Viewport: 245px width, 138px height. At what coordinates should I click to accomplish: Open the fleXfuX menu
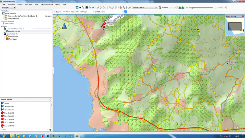click(x=58, y=4)
